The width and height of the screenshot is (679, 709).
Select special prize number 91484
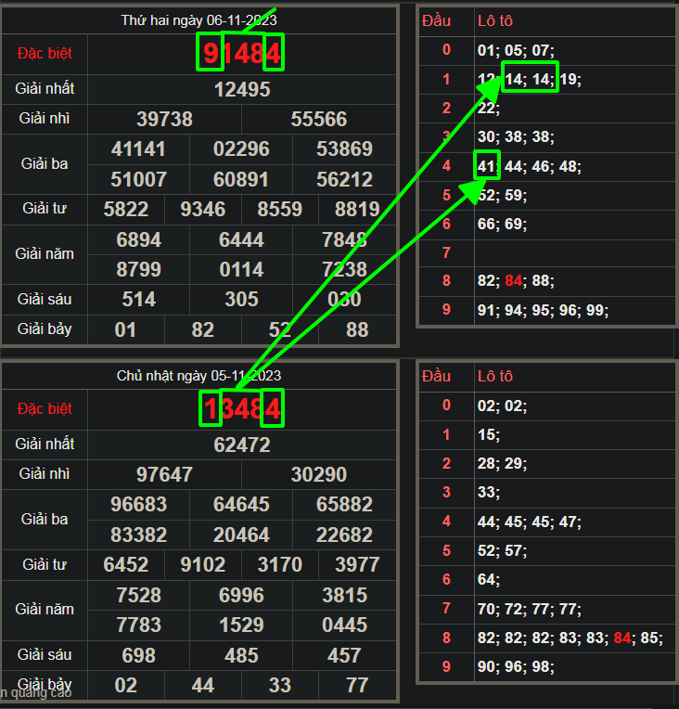[x=241, y=54]
